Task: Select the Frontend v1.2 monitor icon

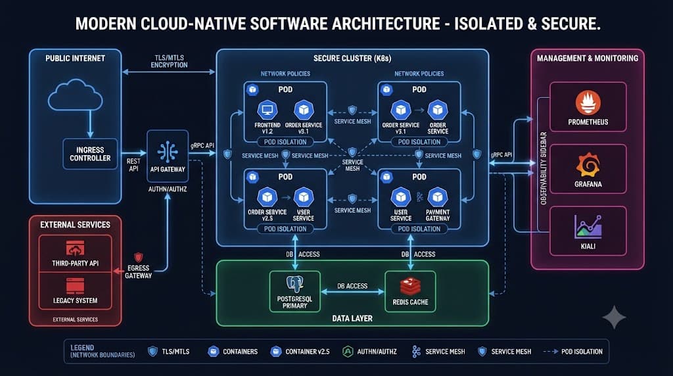Action: pyautogui.click(x=267, y=110)
